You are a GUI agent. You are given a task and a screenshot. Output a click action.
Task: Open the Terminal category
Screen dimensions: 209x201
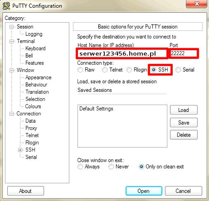click(26, 41)
